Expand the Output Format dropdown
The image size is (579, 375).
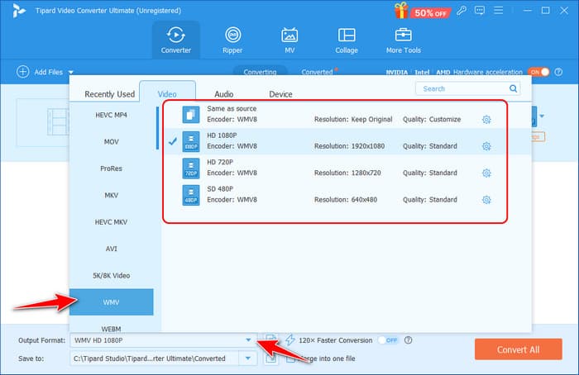pyautogui.click(x=248, y=340)
